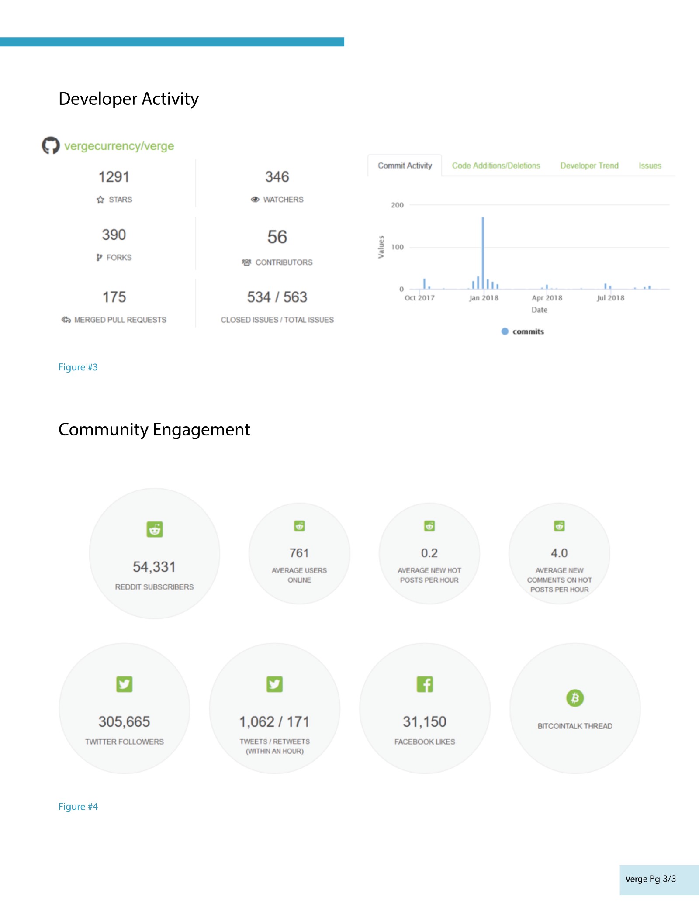Click the fork icon beside FORKS
699x904 pixels.
tap(99, 257)
